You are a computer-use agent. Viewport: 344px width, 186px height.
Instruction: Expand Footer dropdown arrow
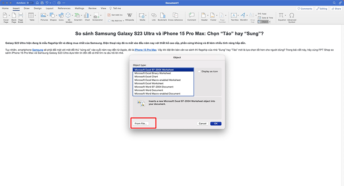click(217, 15)
